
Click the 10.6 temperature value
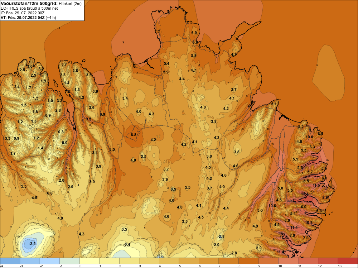click(272, 206)
